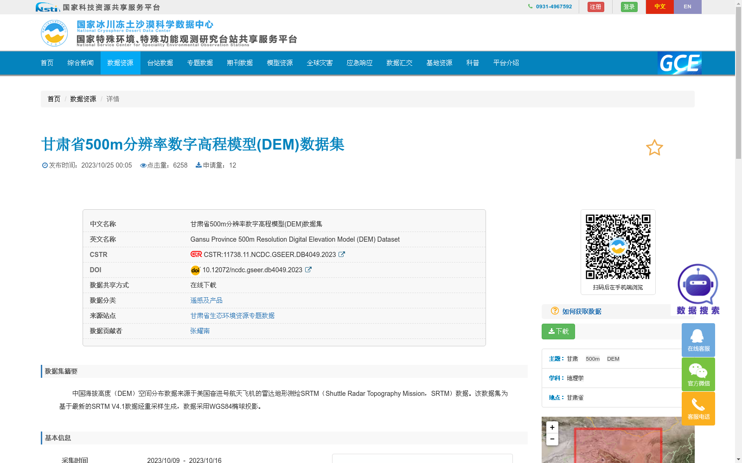Screen dimensions: 742x463
Task: Toggle the favorite star for this dataset
Action: [x=654, y=148]
